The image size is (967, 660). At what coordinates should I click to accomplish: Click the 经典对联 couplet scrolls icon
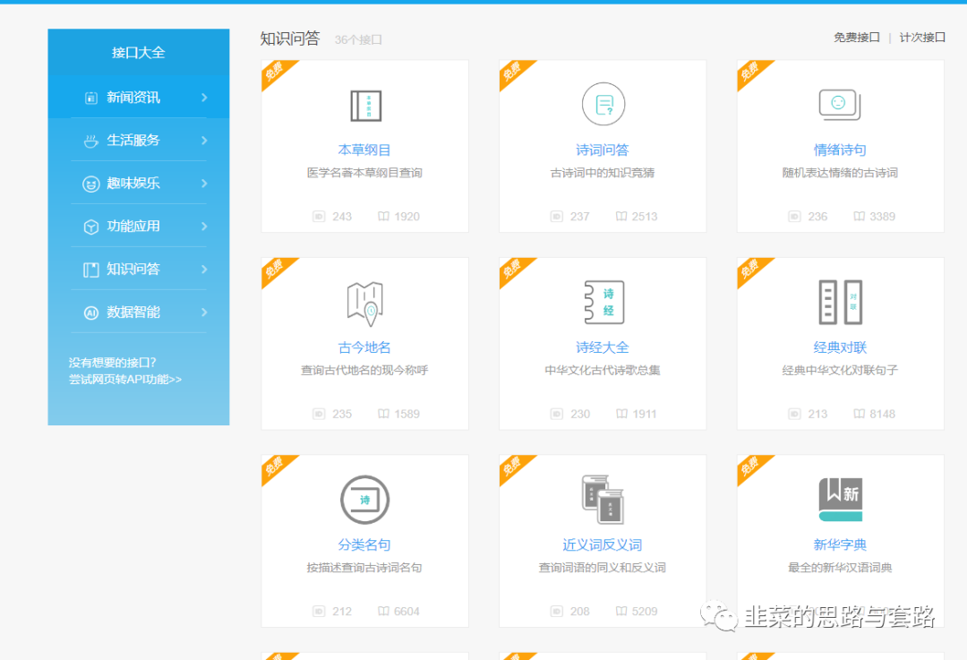(840, 303)
